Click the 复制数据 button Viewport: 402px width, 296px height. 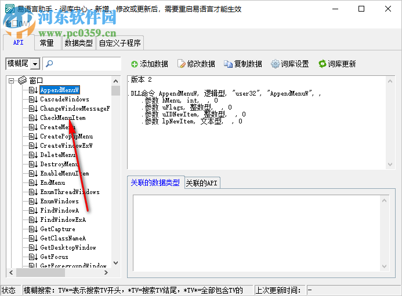click(243, 64)
